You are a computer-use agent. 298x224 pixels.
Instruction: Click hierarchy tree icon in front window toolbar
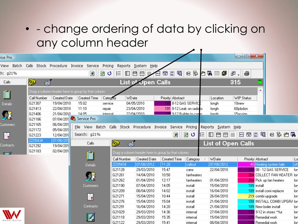click(279, 135)
